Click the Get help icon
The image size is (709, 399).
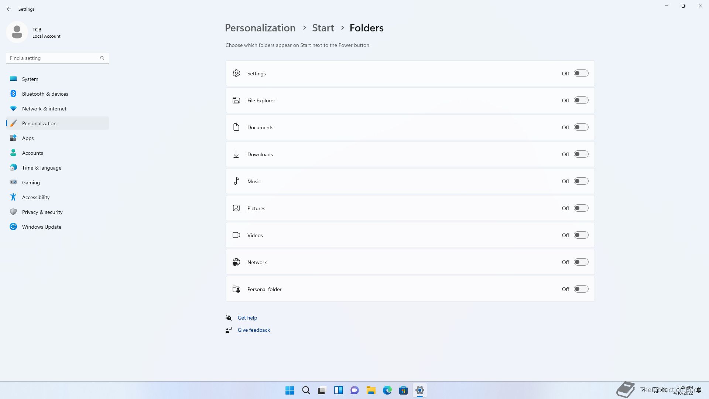[229, 318]
